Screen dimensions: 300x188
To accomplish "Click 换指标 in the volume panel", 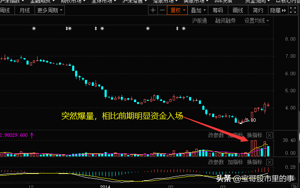I will (254, 135).
